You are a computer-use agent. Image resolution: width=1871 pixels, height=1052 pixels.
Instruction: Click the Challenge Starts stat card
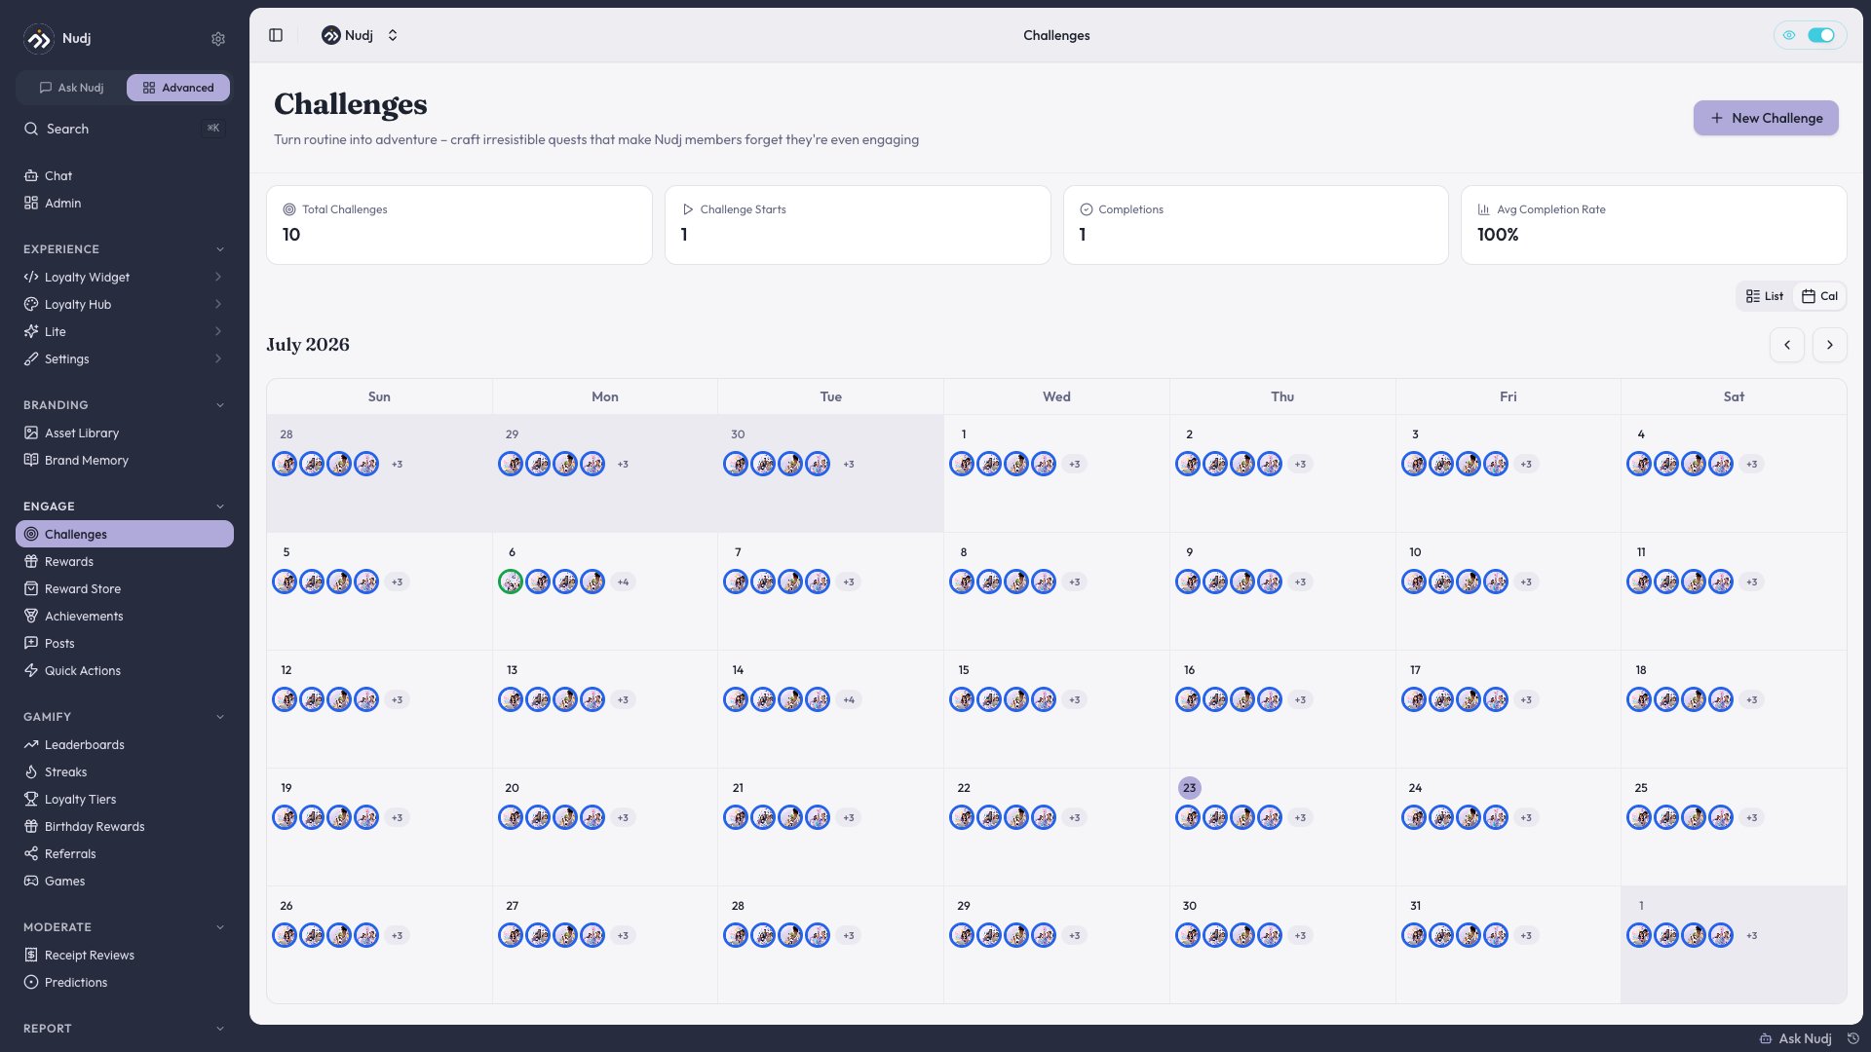[x=858, y=225]
